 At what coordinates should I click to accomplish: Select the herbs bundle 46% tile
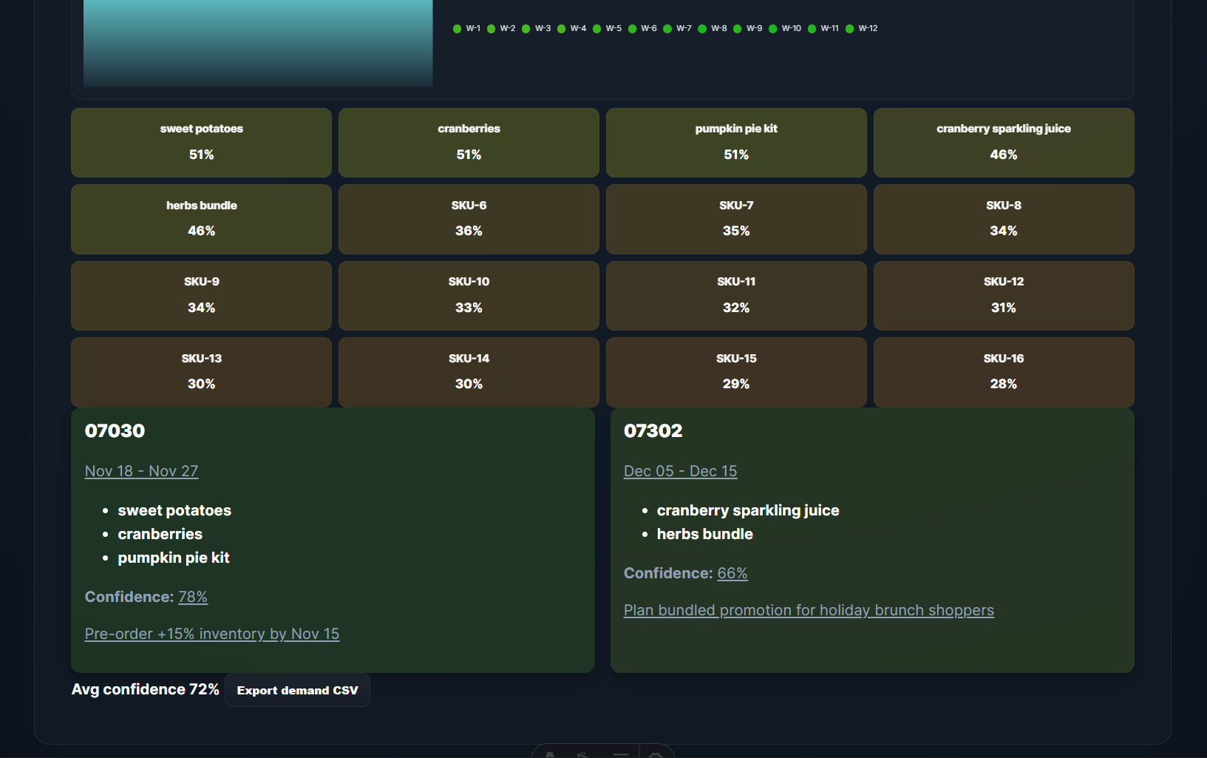click(201, 219)
